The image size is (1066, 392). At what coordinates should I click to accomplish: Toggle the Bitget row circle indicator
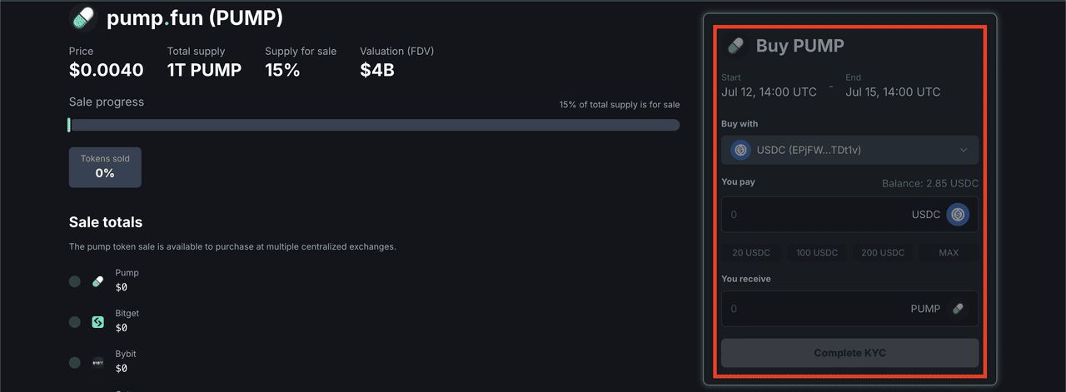(75, 322)
